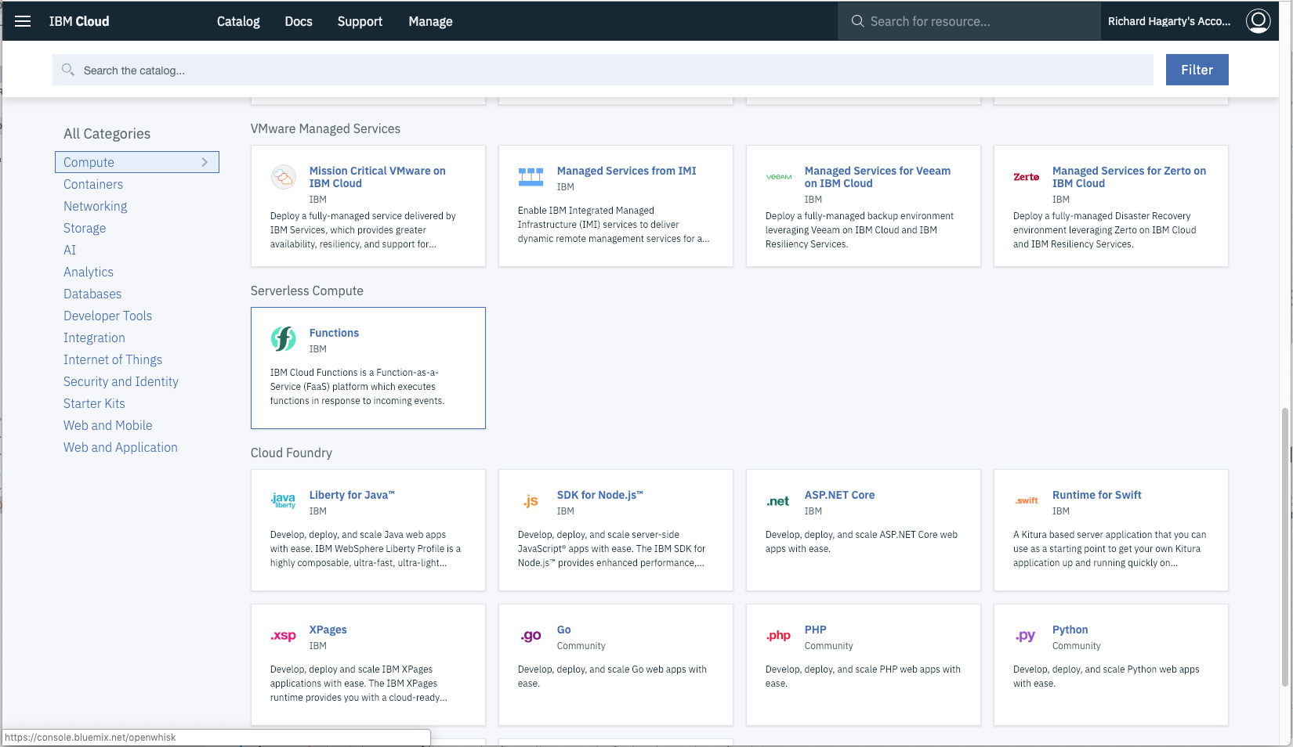The height and width of the screenshot is (747, 1293).
Task: Click the user profile avatar icon
Action: click(1258, 21)
